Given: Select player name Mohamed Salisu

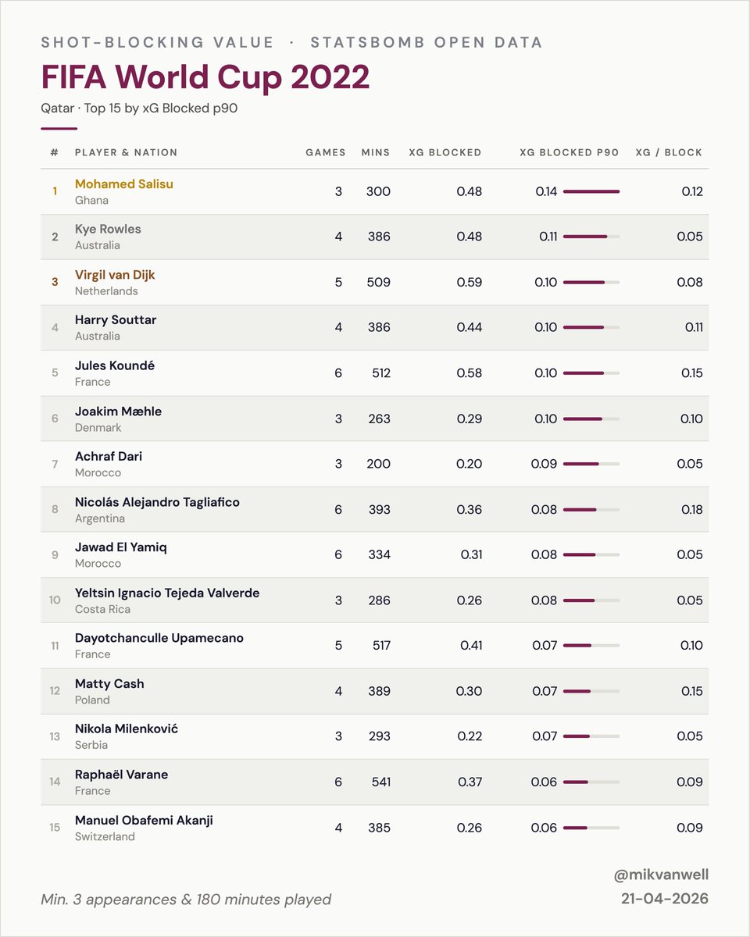Looking at the screenshot, I should (124, 184).
